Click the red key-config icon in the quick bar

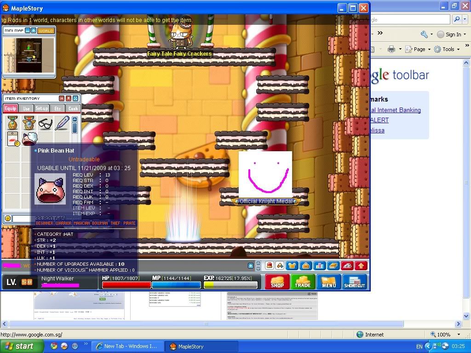[x=347, y=266]
